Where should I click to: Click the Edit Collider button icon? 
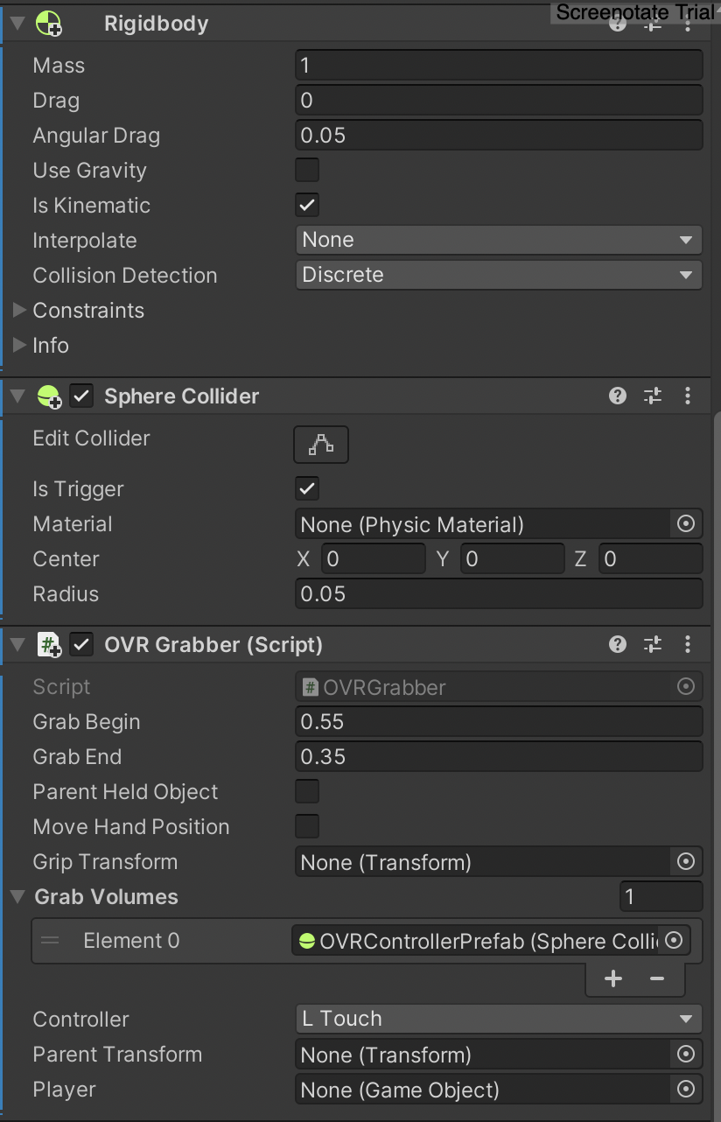[x=320, y=445]
